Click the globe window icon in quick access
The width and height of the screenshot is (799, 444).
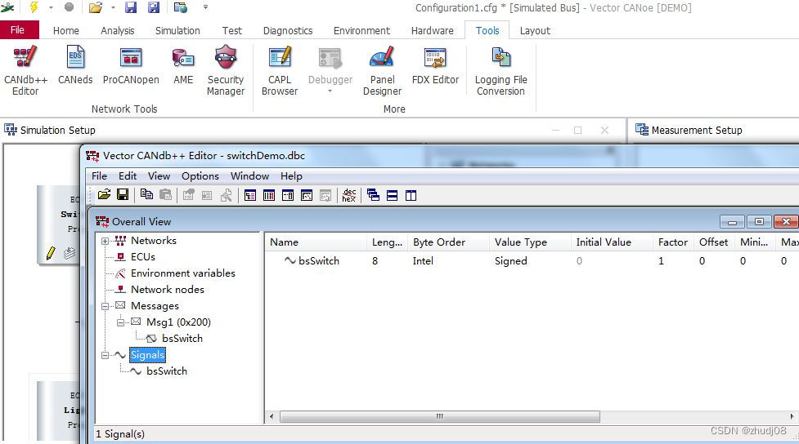pos(181,7)
